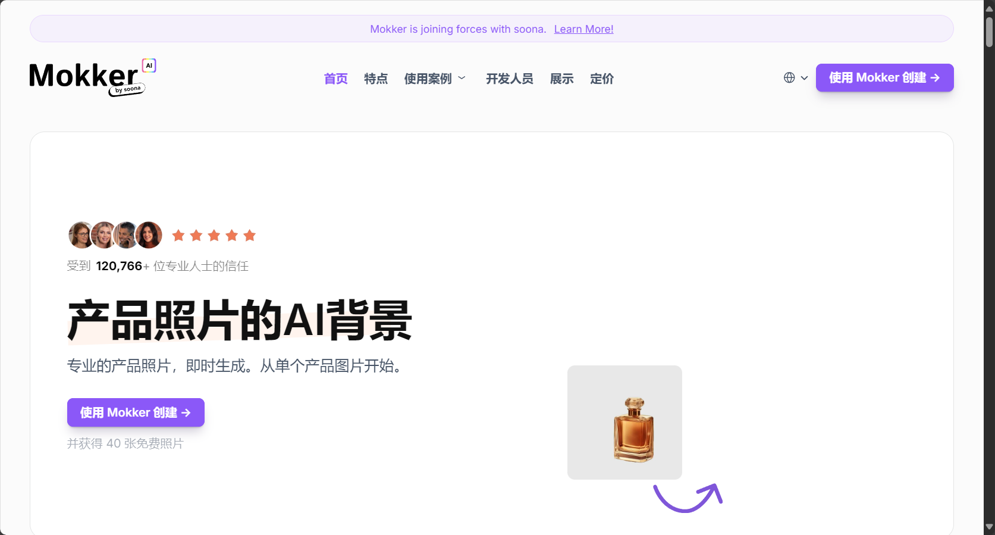Go to the 首页 nav item
995x535 pixels.
pyautogui.click(x=335, y=79)
